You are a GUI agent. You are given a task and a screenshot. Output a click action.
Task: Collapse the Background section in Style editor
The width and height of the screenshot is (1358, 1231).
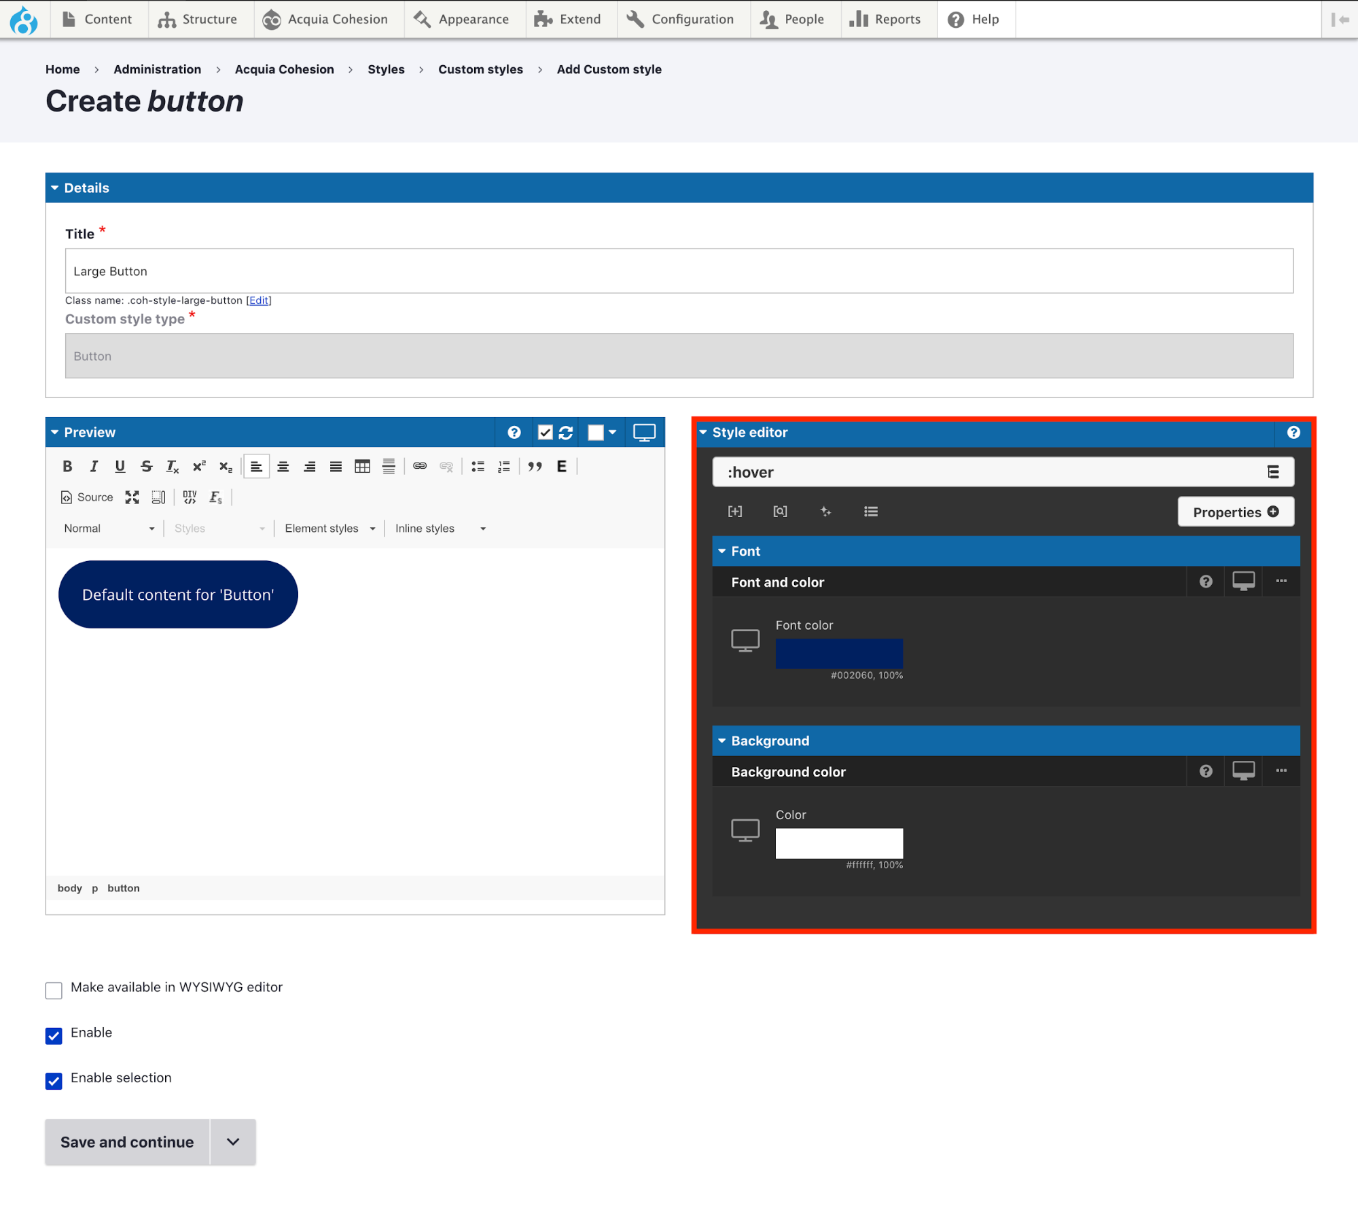point(723,741)
